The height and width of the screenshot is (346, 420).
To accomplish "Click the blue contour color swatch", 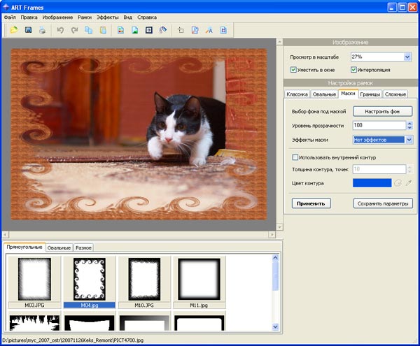I will coord(372,182).
